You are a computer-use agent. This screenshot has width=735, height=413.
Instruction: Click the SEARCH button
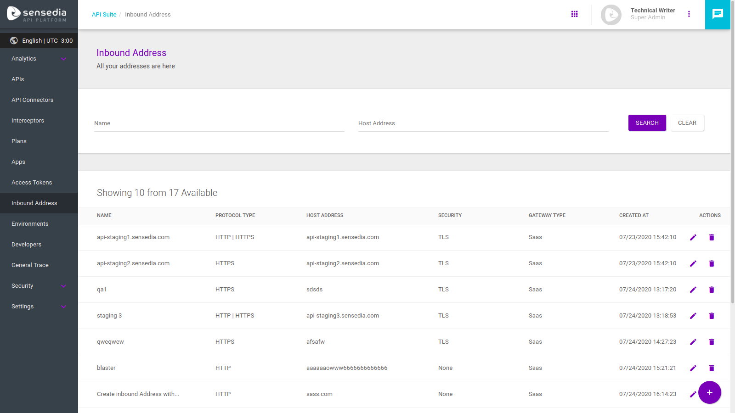pyautogui.click(x=647, y=123)
